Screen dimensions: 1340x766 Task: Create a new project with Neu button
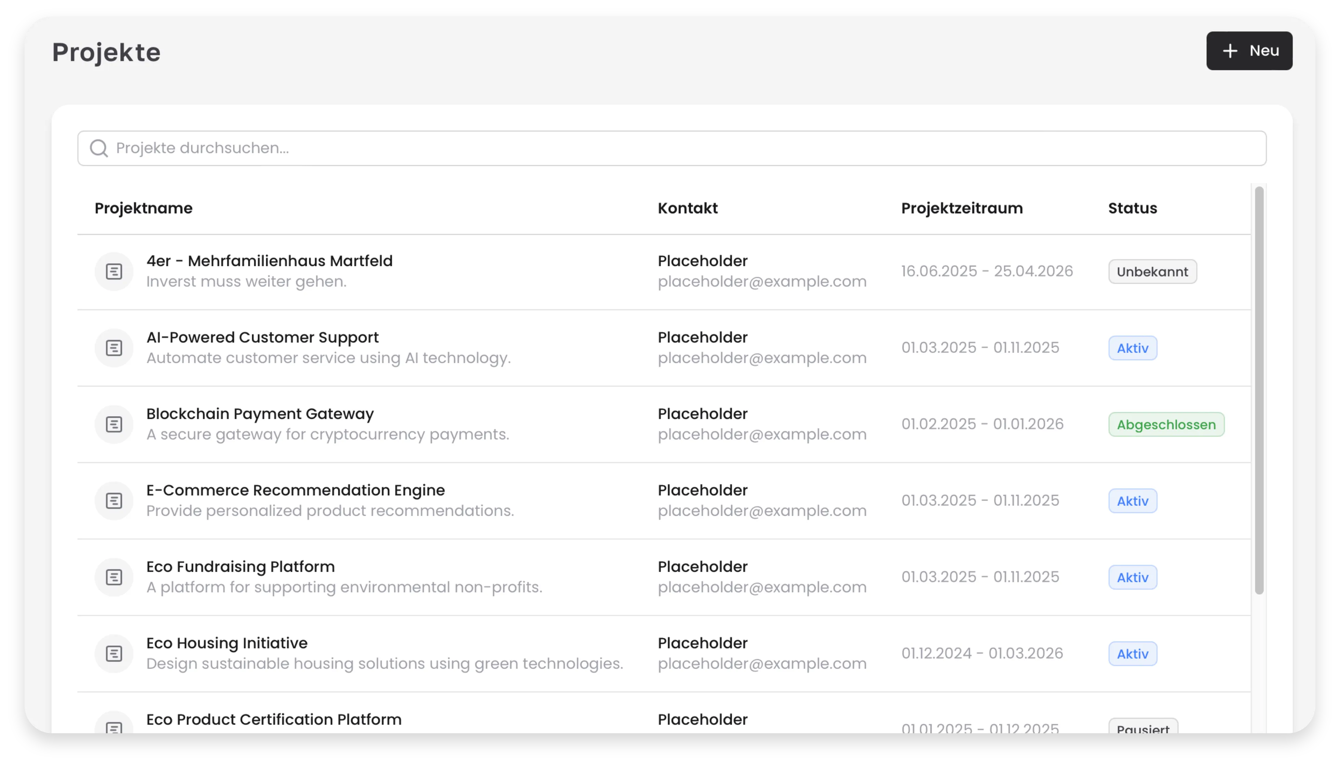(1249, 51)
